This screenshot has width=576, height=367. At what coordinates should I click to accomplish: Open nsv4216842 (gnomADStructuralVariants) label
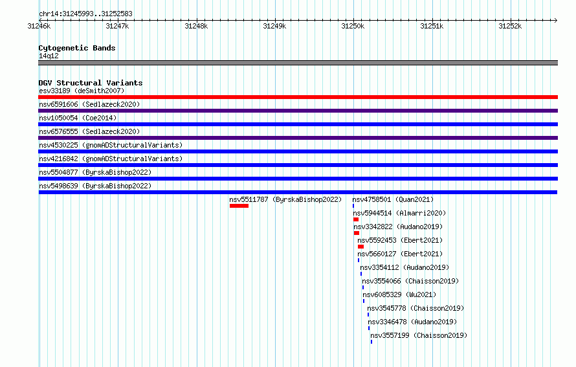(111, 159)
